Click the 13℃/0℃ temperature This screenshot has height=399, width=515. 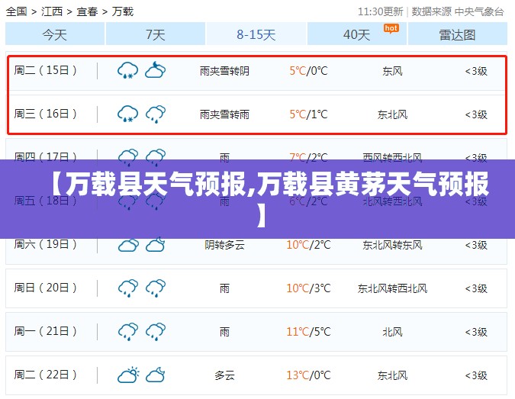click(308, 375)
